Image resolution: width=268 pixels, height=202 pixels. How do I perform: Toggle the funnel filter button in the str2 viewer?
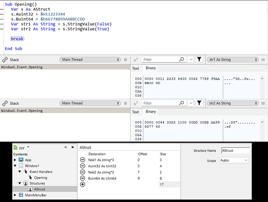pos(199,103)
